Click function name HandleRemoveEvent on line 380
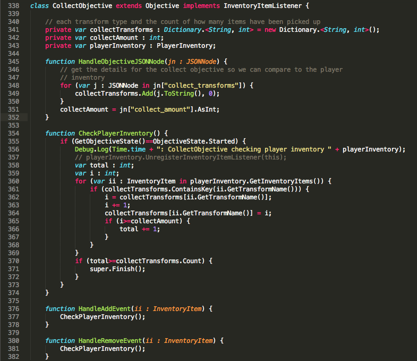This screenshot has height=361, width=417. pos(110,341)
